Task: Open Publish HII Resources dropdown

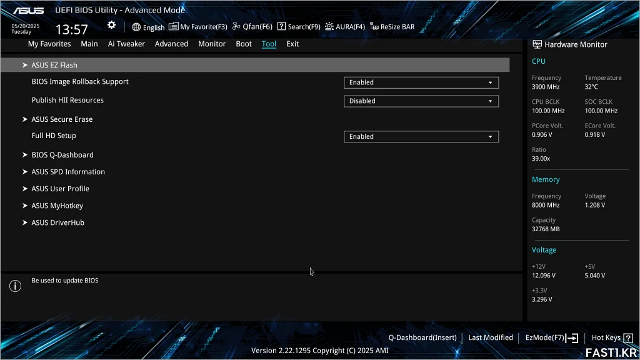Action: (421, 101)
